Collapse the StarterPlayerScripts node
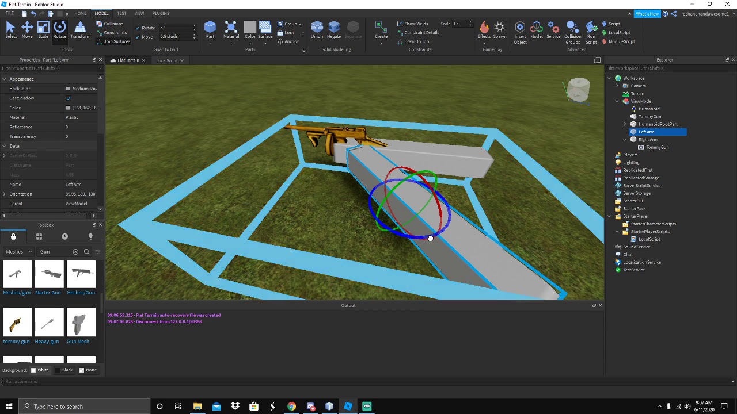The image size is (737, 414). (x=617, y=232)
